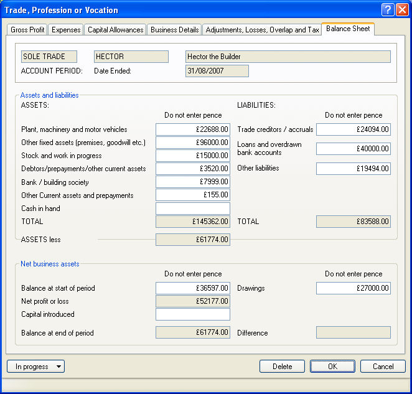Click the Cash in hand field
Screen dimensions: 412x394
click(193, 209)
